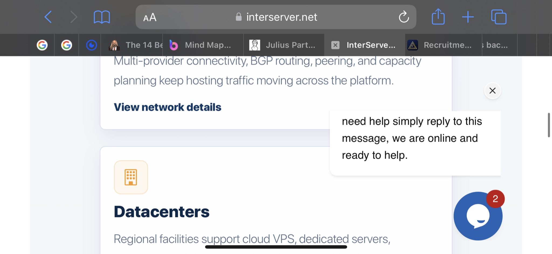Tap the forward navigation arrow
This screenshot has width=552, height=254.
74,17
